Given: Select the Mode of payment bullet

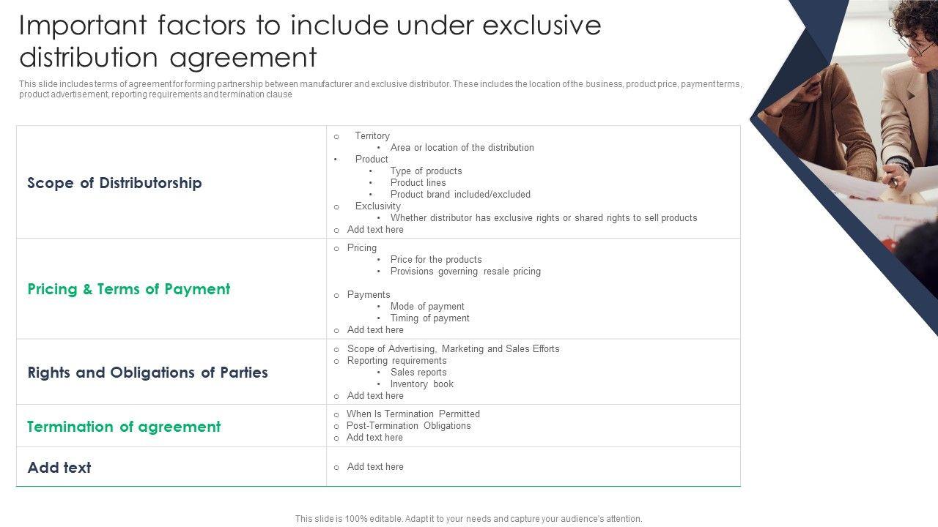Looking at the screenshot, I should (427, 307).
